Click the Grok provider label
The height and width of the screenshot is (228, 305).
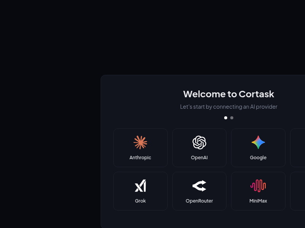click(140, 201)
